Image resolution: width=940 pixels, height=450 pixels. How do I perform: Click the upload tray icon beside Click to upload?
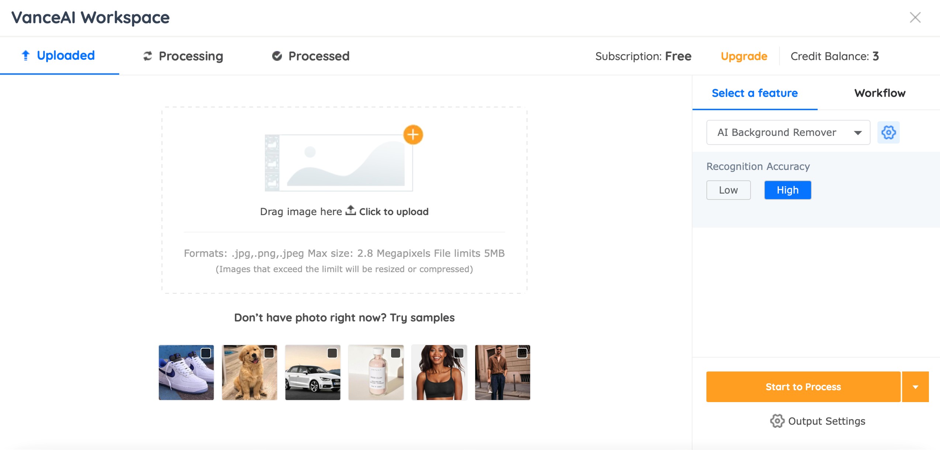point(350,211)
